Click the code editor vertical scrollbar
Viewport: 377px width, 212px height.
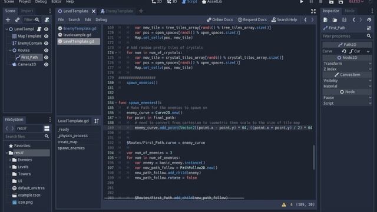pyautogui.click(x=314, y=157)
